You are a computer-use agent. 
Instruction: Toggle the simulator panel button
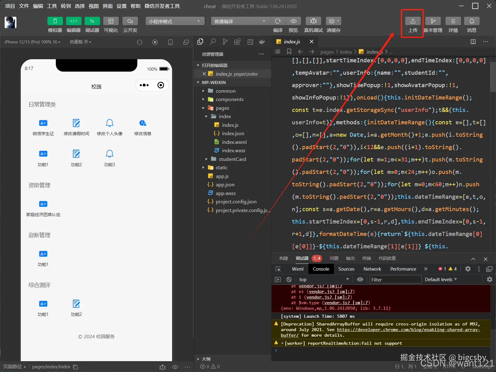pos(55,21)
